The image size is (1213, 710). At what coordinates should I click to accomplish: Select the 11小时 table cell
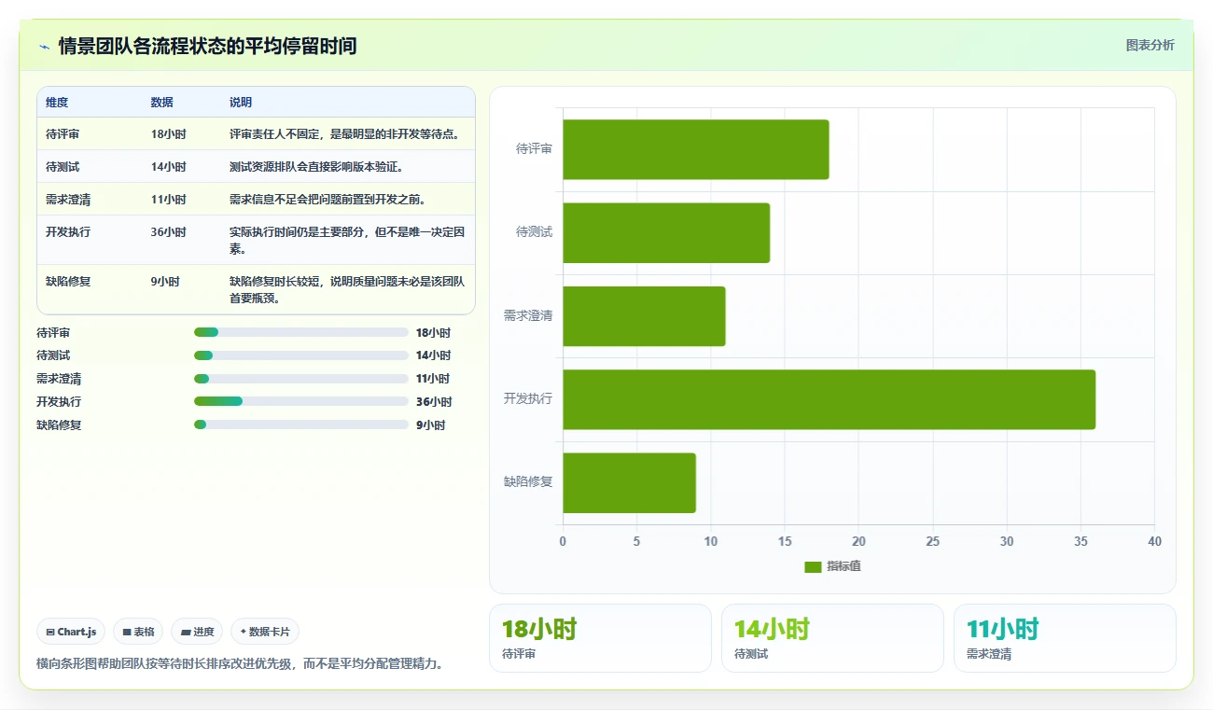click(182, 200)
